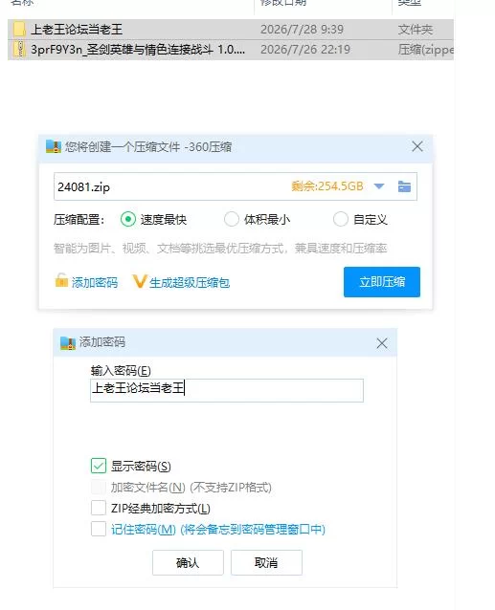Select the 速度最快 compression option

(x=127, y=219)
